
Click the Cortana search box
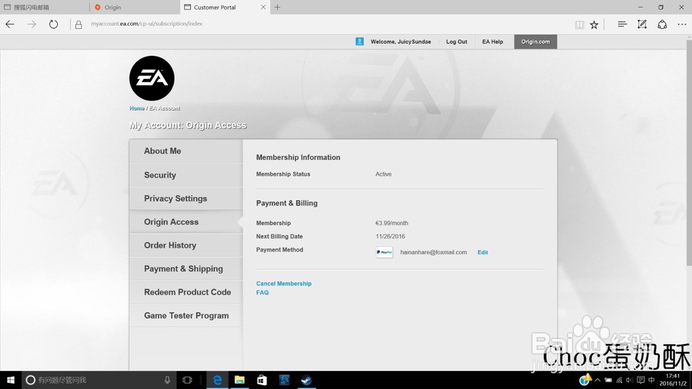tap(98, 380)
